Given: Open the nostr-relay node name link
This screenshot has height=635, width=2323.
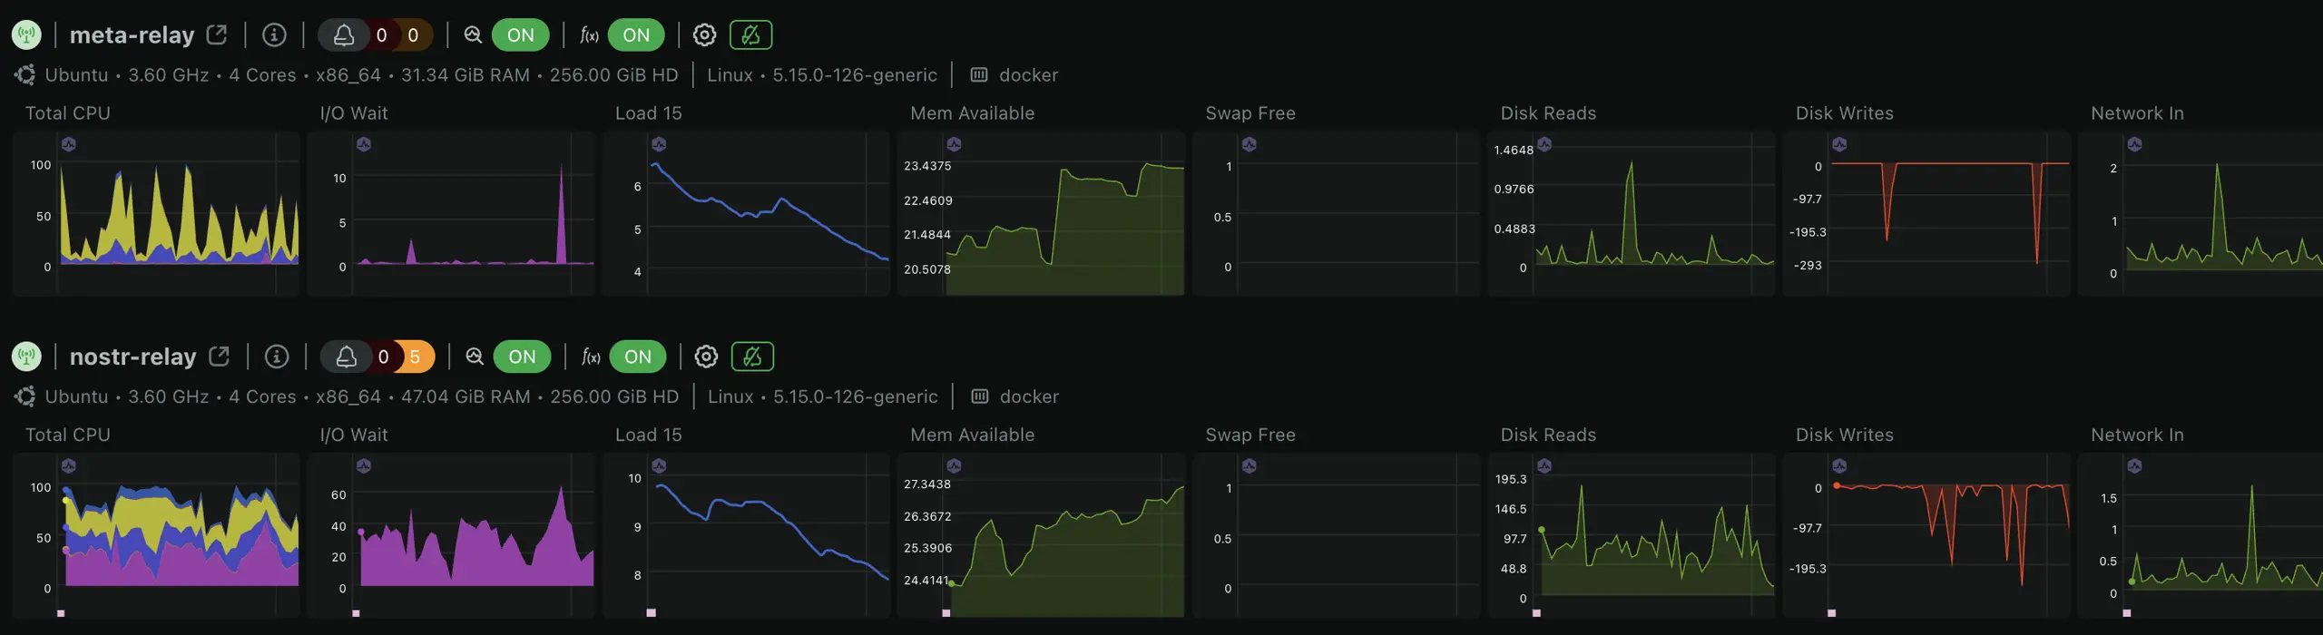Looking at the screenshot, I should click(132, 357).
